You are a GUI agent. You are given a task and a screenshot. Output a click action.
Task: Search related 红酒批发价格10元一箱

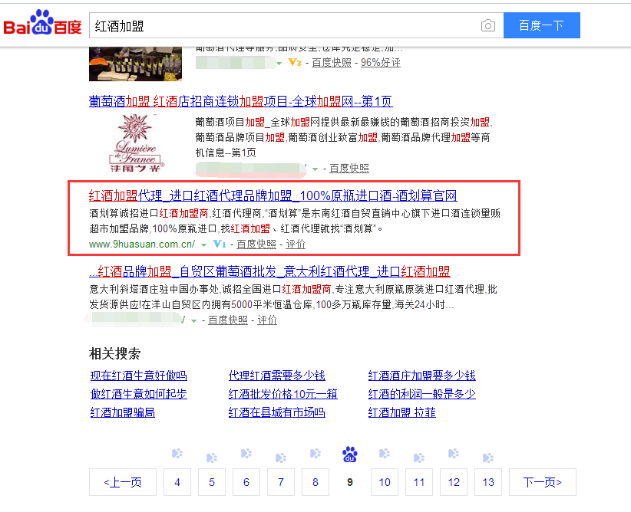(x=283, y=394)
